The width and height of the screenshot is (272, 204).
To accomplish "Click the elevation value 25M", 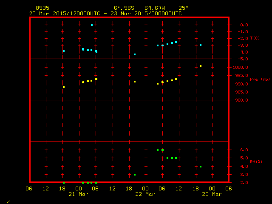I will tap(184, 8).
